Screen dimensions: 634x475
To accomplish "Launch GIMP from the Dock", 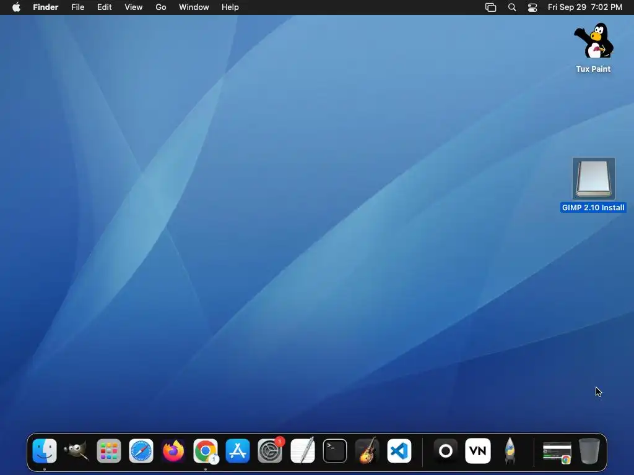I will coord(76,451).
